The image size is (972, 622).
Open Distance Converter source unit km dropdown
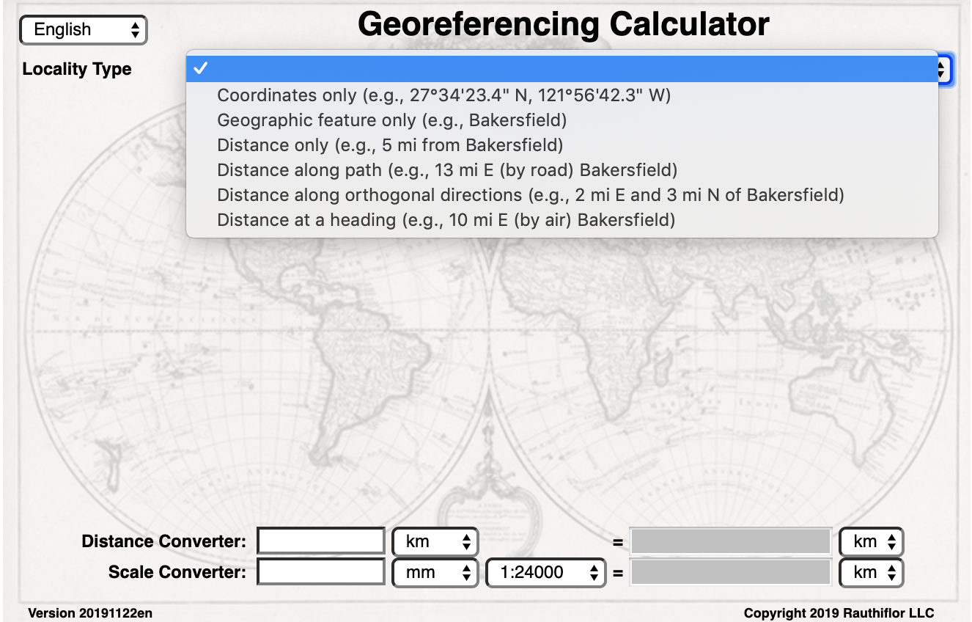(x=435, y=542)
